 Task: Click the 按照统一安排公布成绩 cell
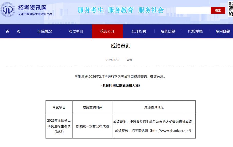click(93, 126)
